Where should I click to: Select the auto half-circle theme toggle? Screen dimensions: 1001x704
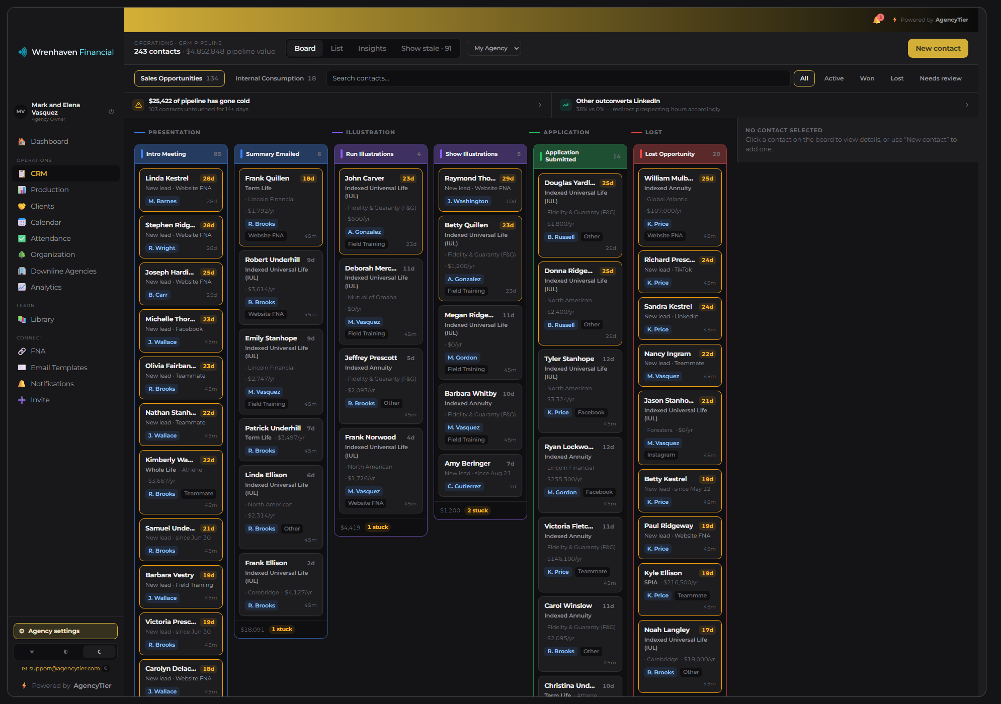tap(65, 652)
